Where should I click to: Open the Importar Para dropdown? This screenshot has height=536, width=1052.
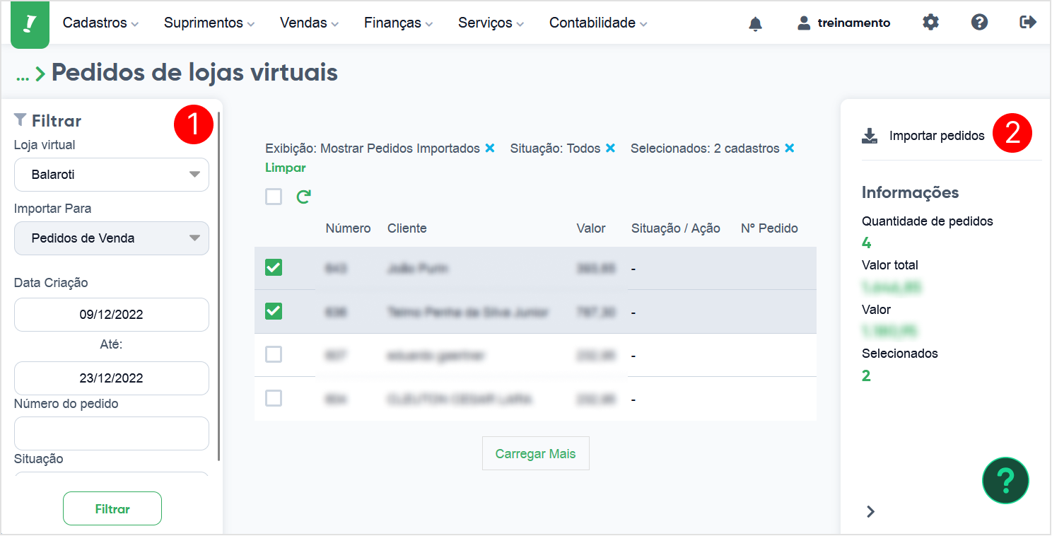pos(112,238)
